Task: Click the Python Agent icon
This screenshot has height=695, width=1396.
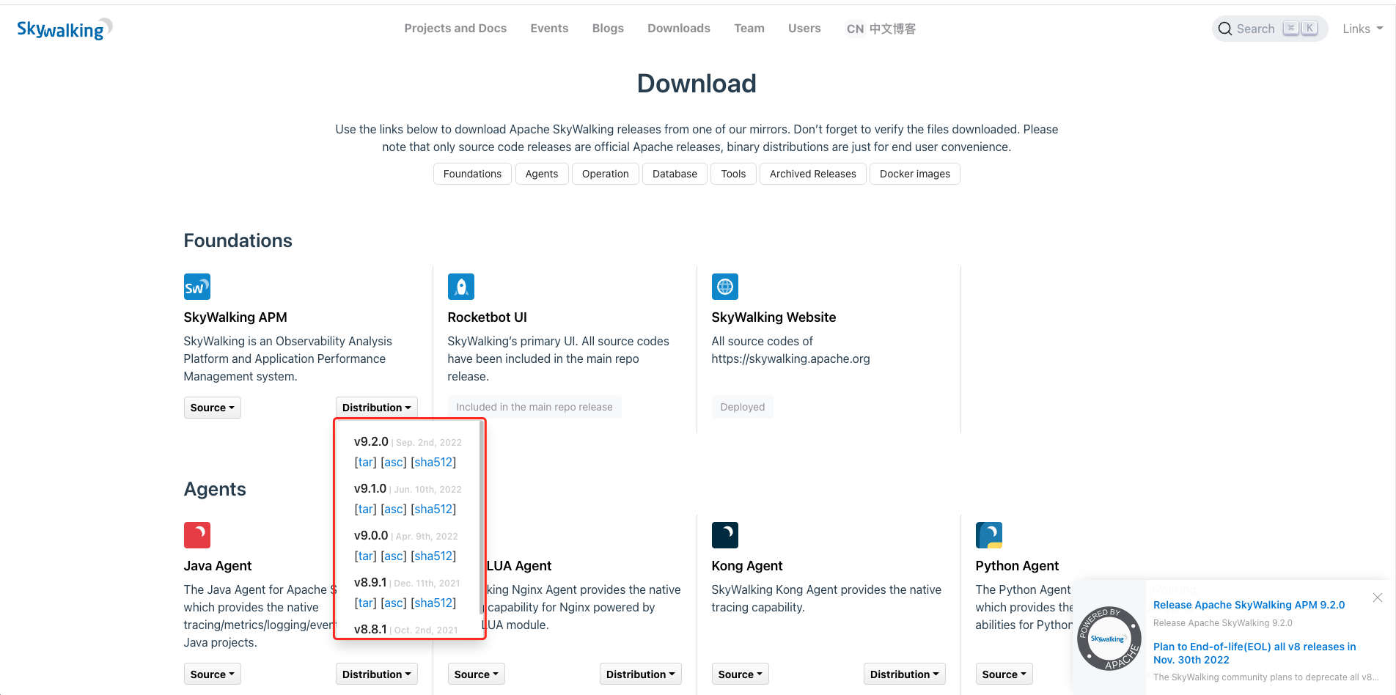Action: (x=989, y=535)
